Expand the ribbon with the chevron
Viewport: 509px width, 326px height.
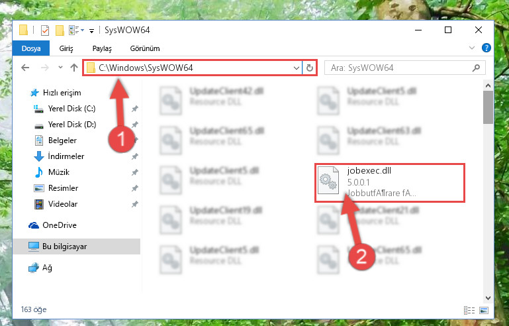(472, 48)
